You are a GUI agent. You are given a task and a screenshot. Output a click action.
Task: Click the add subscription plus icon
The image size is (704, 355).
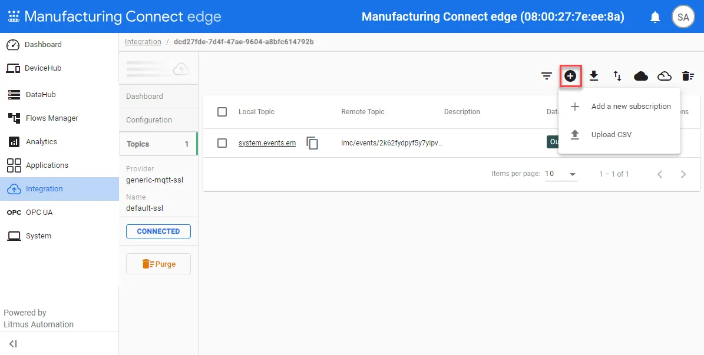point(570,77)
